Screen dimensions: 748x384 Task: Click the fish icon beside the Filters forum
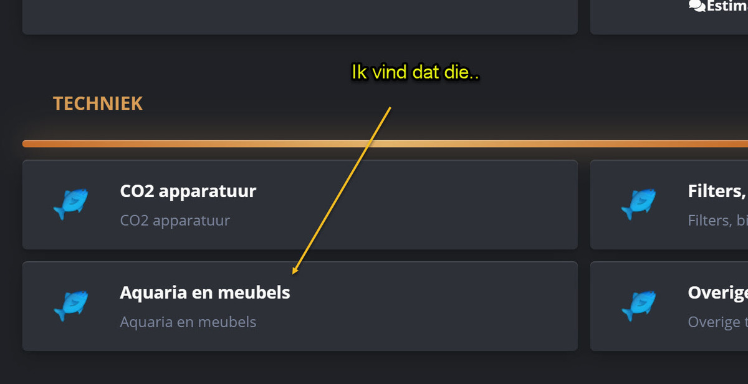pos(638,204)
